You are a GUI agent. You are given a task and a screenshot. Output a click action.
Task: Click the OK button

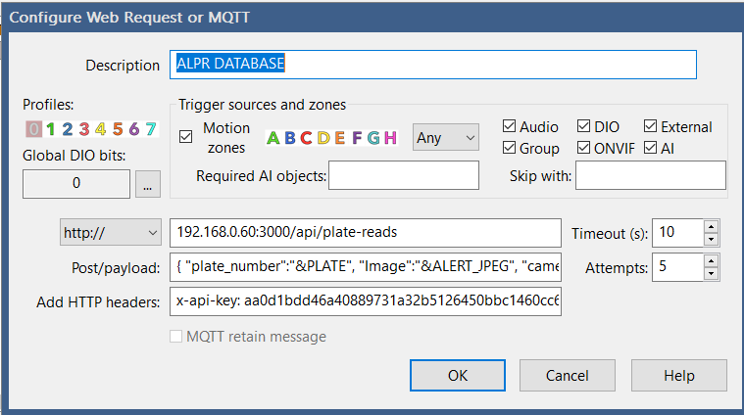tap(458, 375)
